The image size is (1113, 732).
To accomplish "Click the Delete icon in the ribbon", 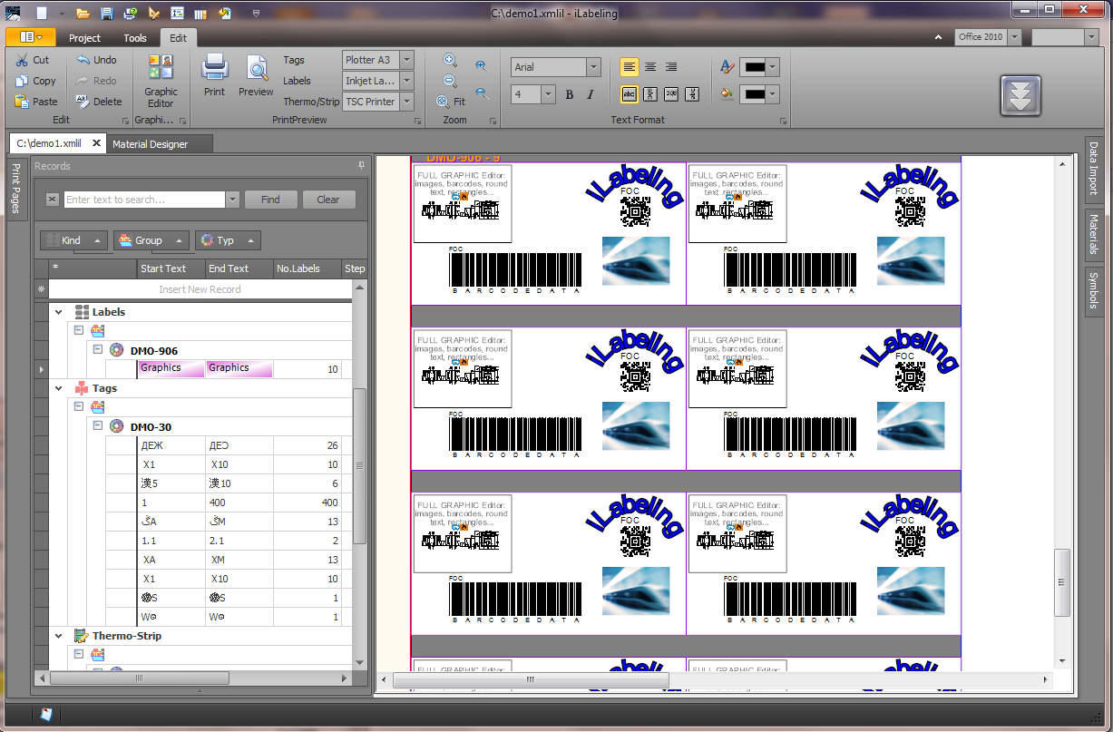I will click(x=83, y=102).
